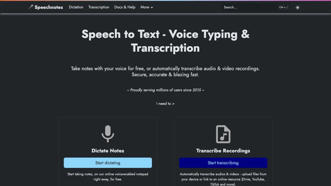Open Docs & Help from navbar
The height and width of the screenshot is (186, 331).
pyautogui.click(x=125, y=7)
